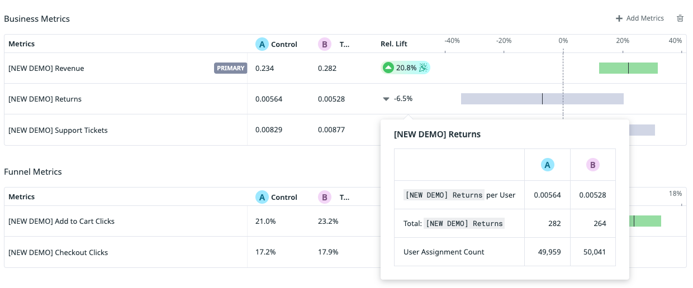The height and width of the screenshot is (288, 693).
Task: Click the B badge in the Returns popup
Action: (x=592, y=165)
